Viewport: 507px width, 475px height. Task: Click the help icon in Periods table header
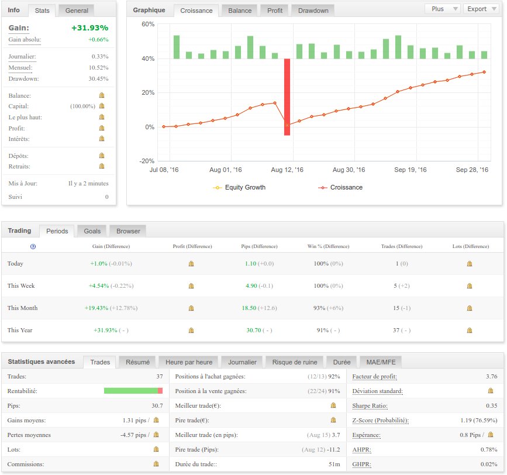[x=33, y=247]
